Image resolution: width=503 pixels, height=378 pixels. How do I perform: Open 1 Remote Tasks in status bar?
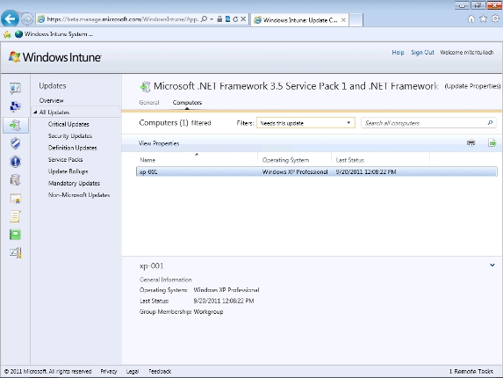point(471,371)
